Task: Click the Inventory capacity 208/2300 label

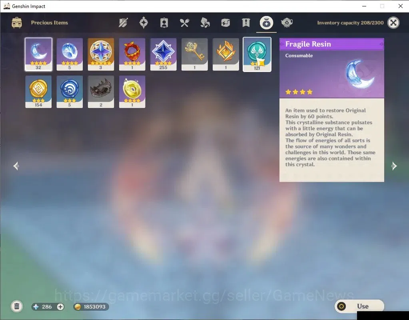Action: coord(350,23)
